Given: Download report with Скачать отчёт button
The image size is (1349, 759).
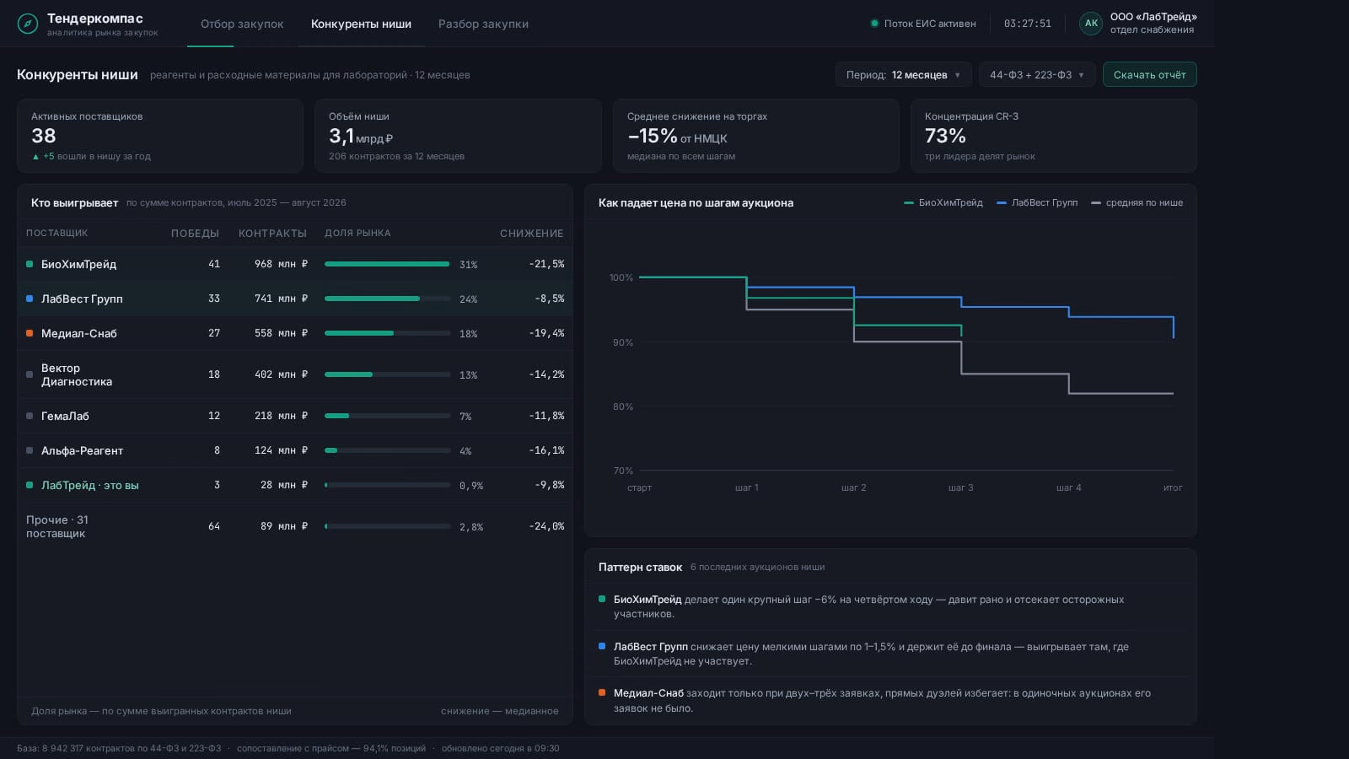Looking at the screenshot, I should click(1149, 75).
